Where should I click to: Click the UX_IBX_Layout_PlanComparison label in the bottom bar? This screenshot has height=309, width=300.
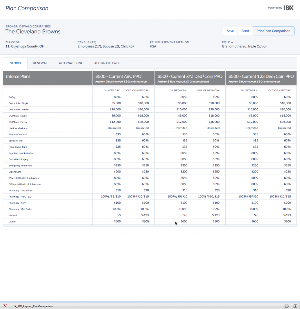33,306
